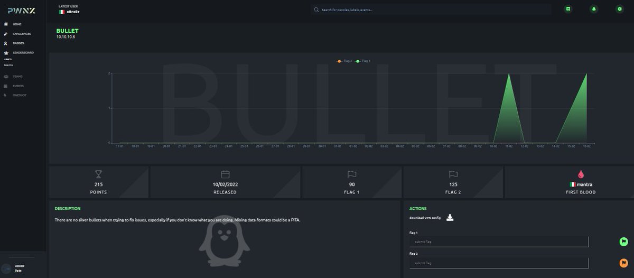Click the Events calendar sidebar icon
634x278 pixels.
coord(6,86)
